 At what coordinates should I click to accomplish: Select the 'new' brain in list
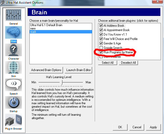[61, 28]
